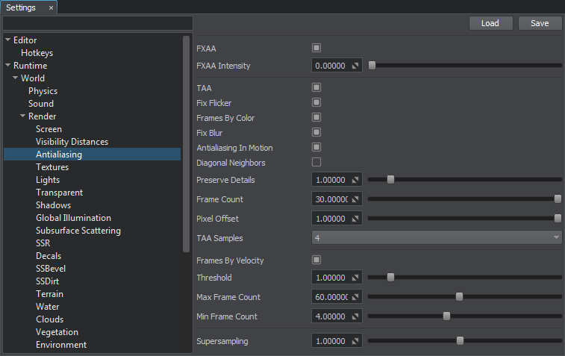Viewport: 565px width, 356px height.
Task: Click the reset icon beside Threshold value
Action: click(x=355, y=278)
